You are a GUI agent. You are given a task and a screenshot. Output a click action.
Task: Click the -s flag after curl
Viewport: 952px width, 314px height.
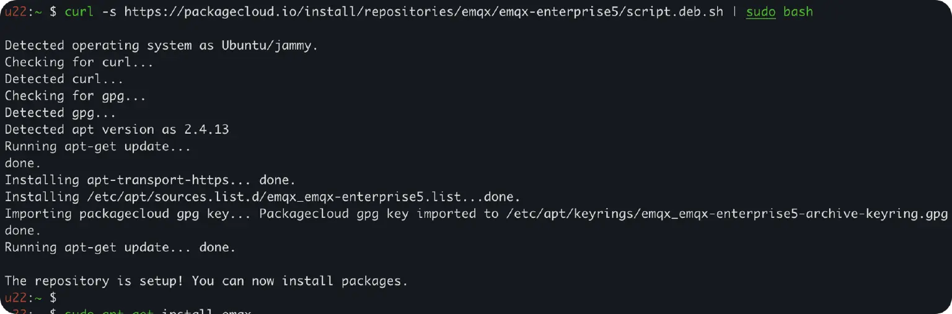click(x=109, y=12)
